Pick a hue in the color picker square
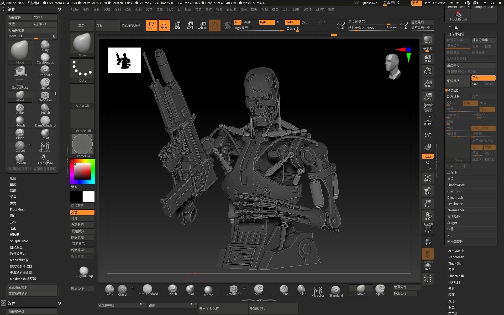This screenshot has width=504, height=315. pos(82,171)
